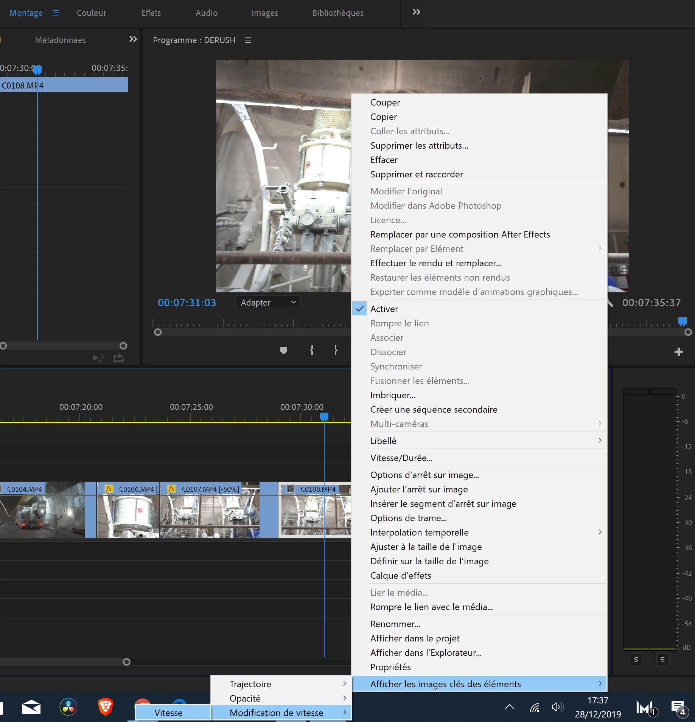Mark Out point in Program monitor
Screen dimensions: 695x722
point(336,350)
